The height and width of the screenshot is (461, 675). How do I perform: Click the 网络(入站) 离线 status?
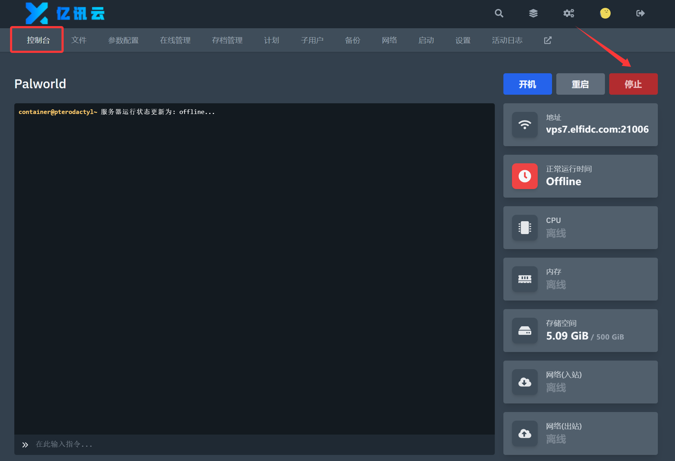click(x=556, y=387)
